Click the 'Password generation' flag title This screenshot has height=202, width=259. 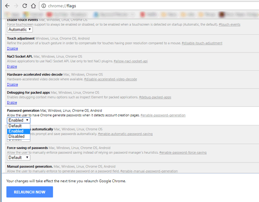click(23, 111)
